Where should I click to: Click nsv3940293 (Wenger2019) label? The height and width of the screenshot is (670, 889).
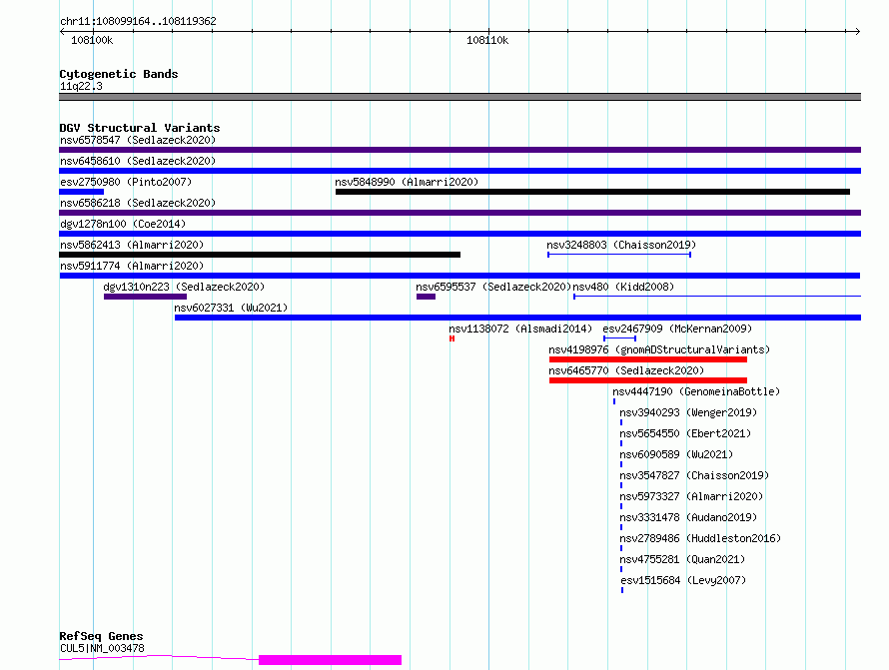click(688, 412)
